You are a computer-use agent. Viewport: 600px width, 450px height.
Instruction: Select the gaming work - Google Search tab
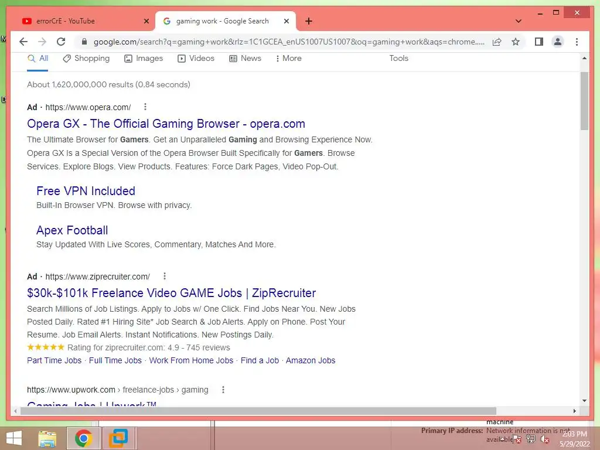point(226,21)
